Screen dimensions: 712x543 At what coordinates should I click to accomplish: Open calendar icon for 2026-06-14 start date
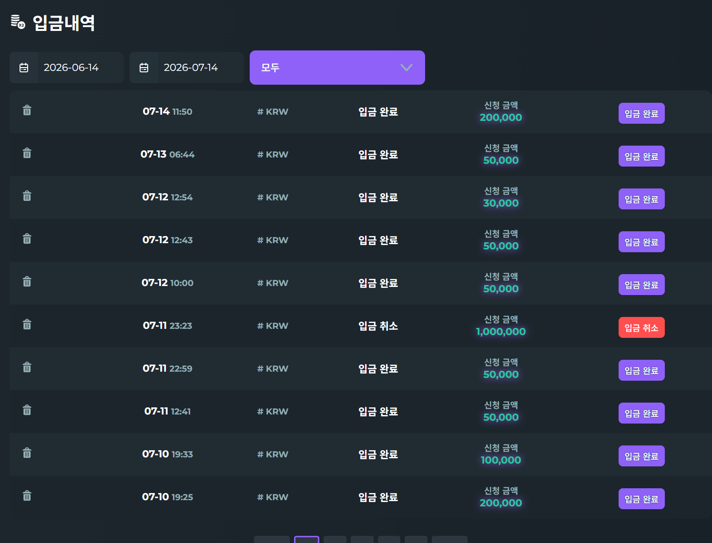pyautogui.click(x=24, y=68)
